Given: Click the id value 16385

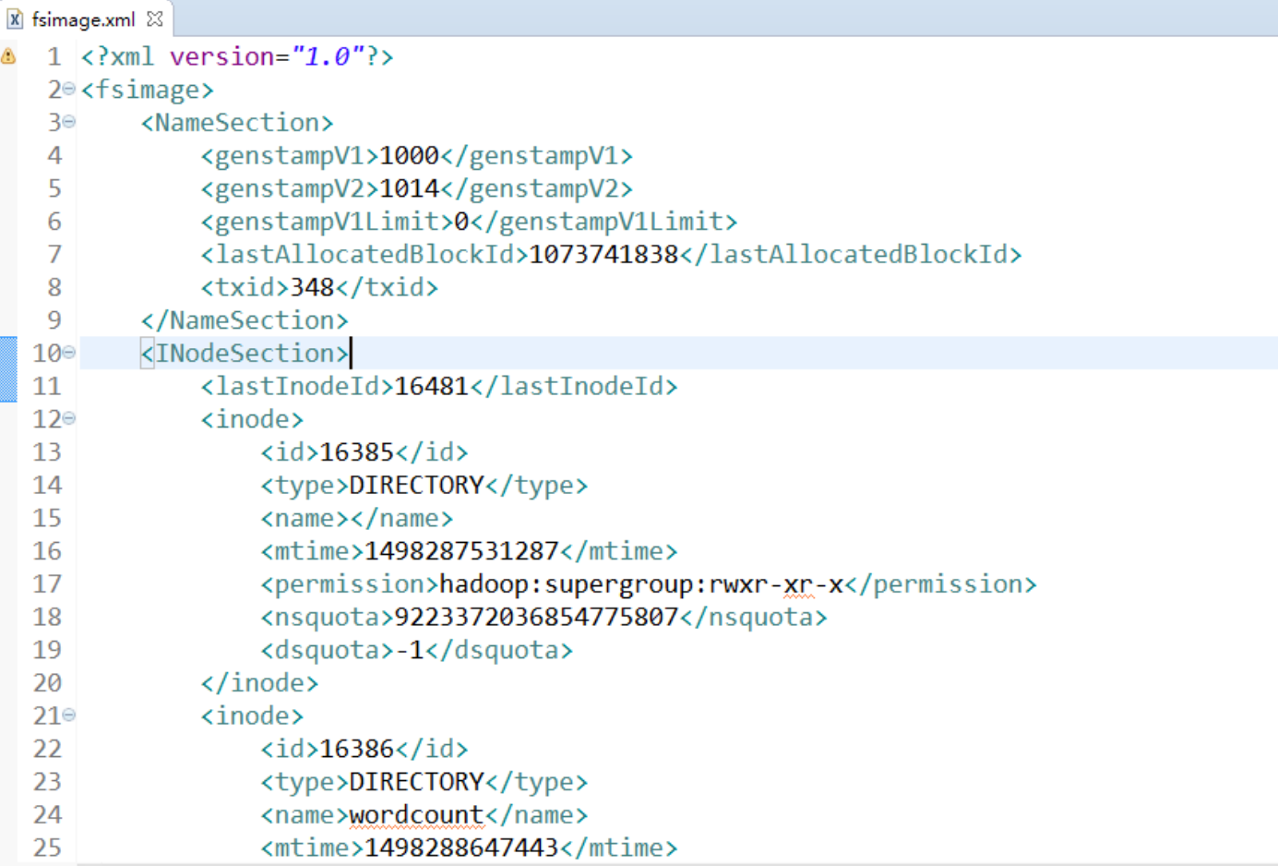Looking at the screenshot, I should click(356, 451).
